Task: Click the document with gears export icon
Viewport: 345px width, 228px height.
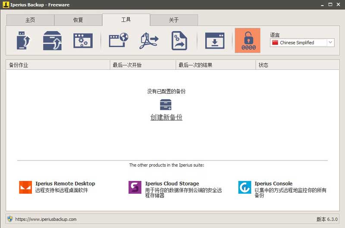Action: (179, 40)
